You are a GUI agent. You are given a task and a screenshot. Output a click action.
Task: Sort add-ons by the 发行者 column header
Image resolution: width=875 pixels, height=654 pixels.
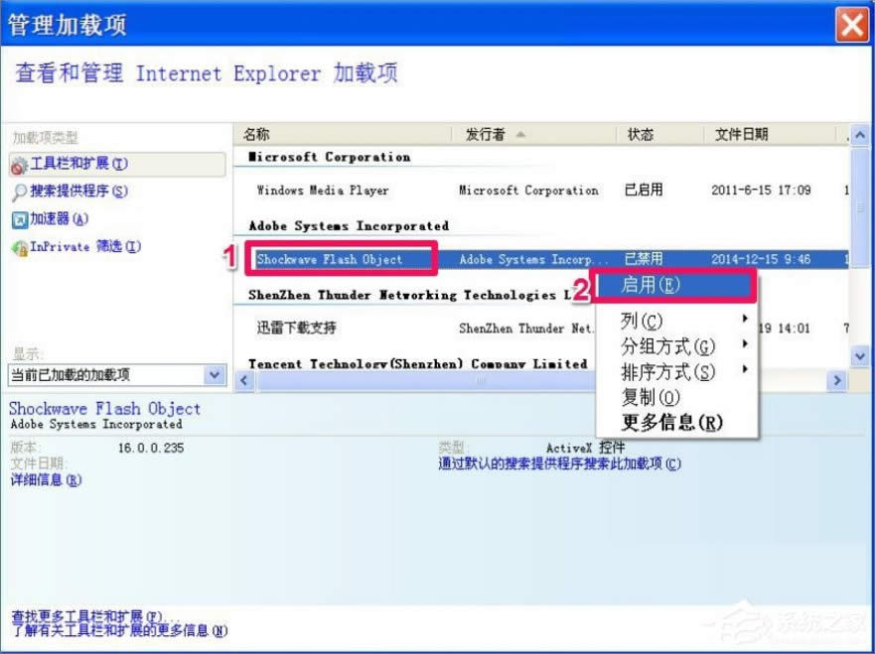[x=487, y=134]
